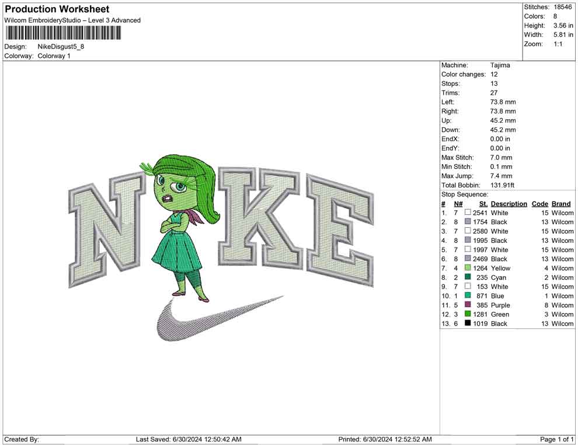This screenshot has width=578, height=445.
Task: Click the 'Trims:' value 27
Action: [493, 93]
